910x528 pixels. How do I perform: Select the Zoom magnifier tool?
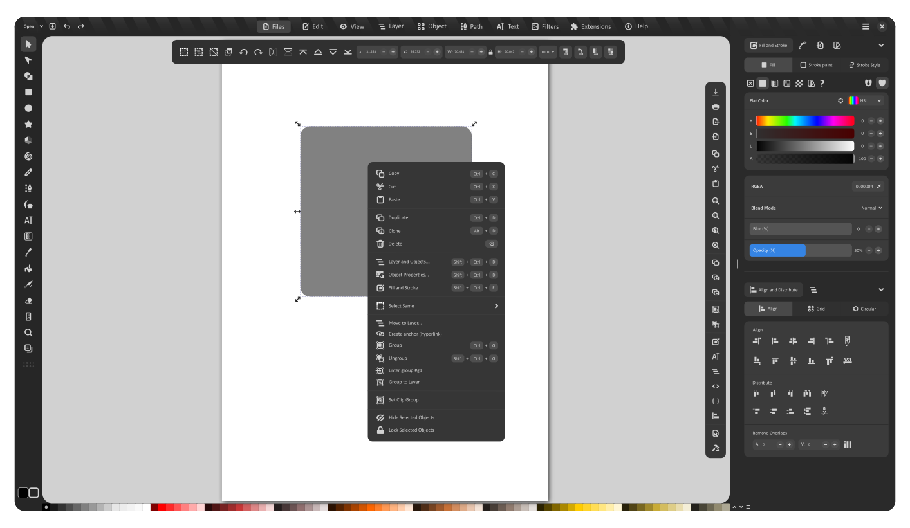point(28,332)
